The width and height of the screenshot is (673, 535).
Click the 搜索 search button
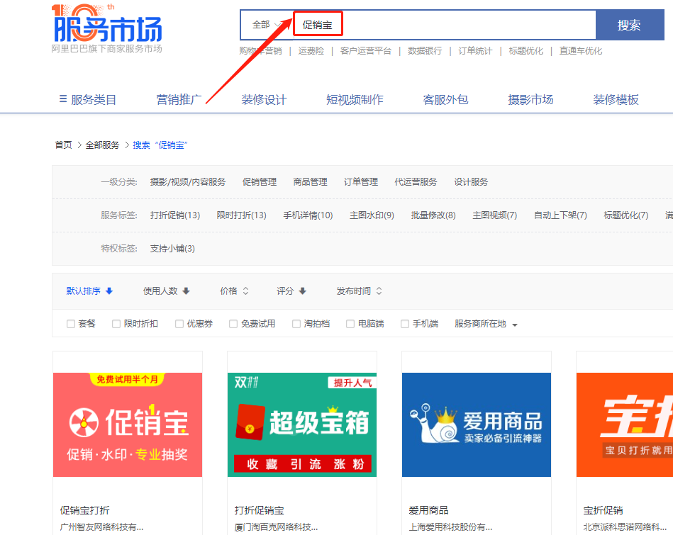click(x=630, y=24)
